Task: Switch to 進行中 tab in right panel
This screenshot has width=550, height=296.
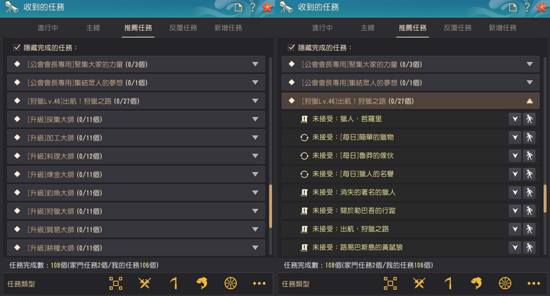Action: (x=322, y=28)
